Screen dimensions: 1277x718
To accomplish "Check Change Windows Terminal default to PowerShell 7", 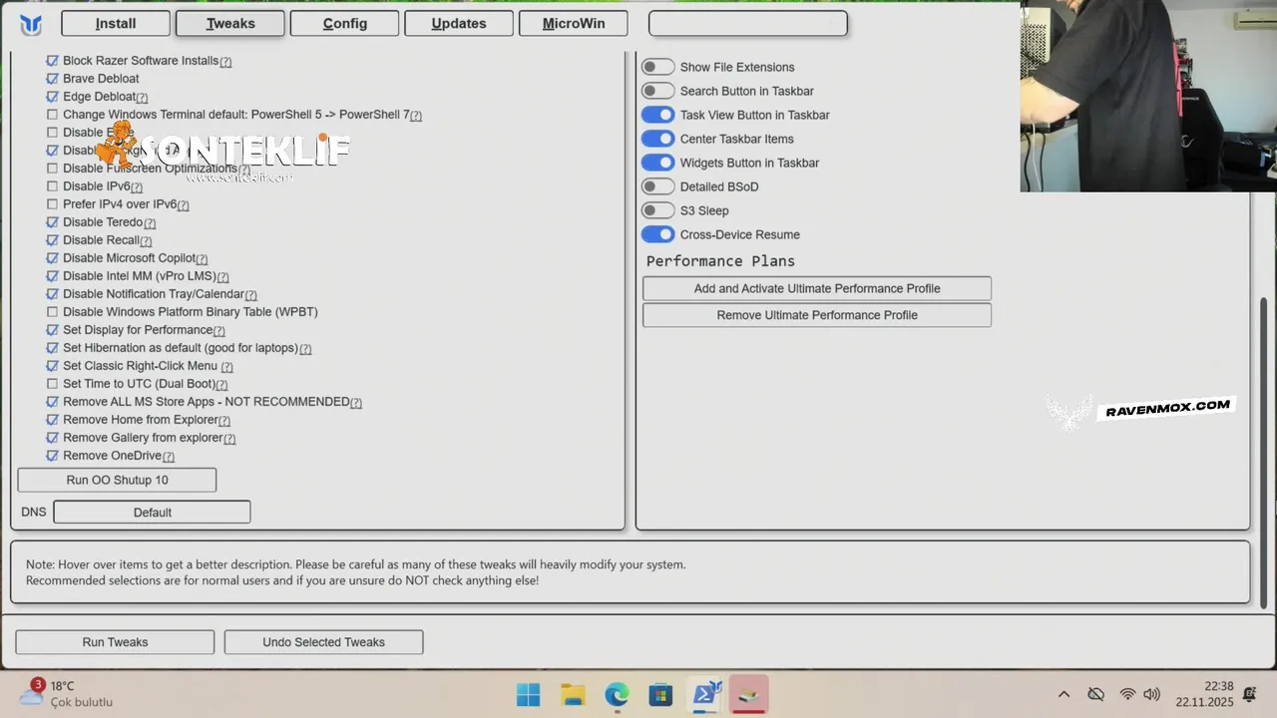I will (x=53, y=115).
